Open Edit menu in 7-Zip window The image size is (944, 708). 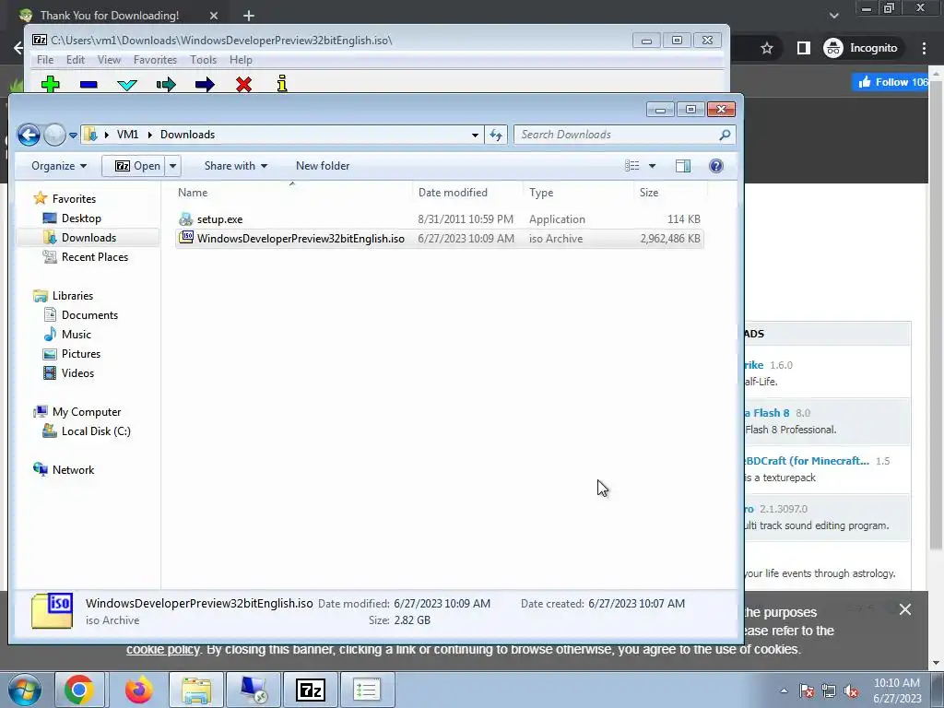pos(76,60)
